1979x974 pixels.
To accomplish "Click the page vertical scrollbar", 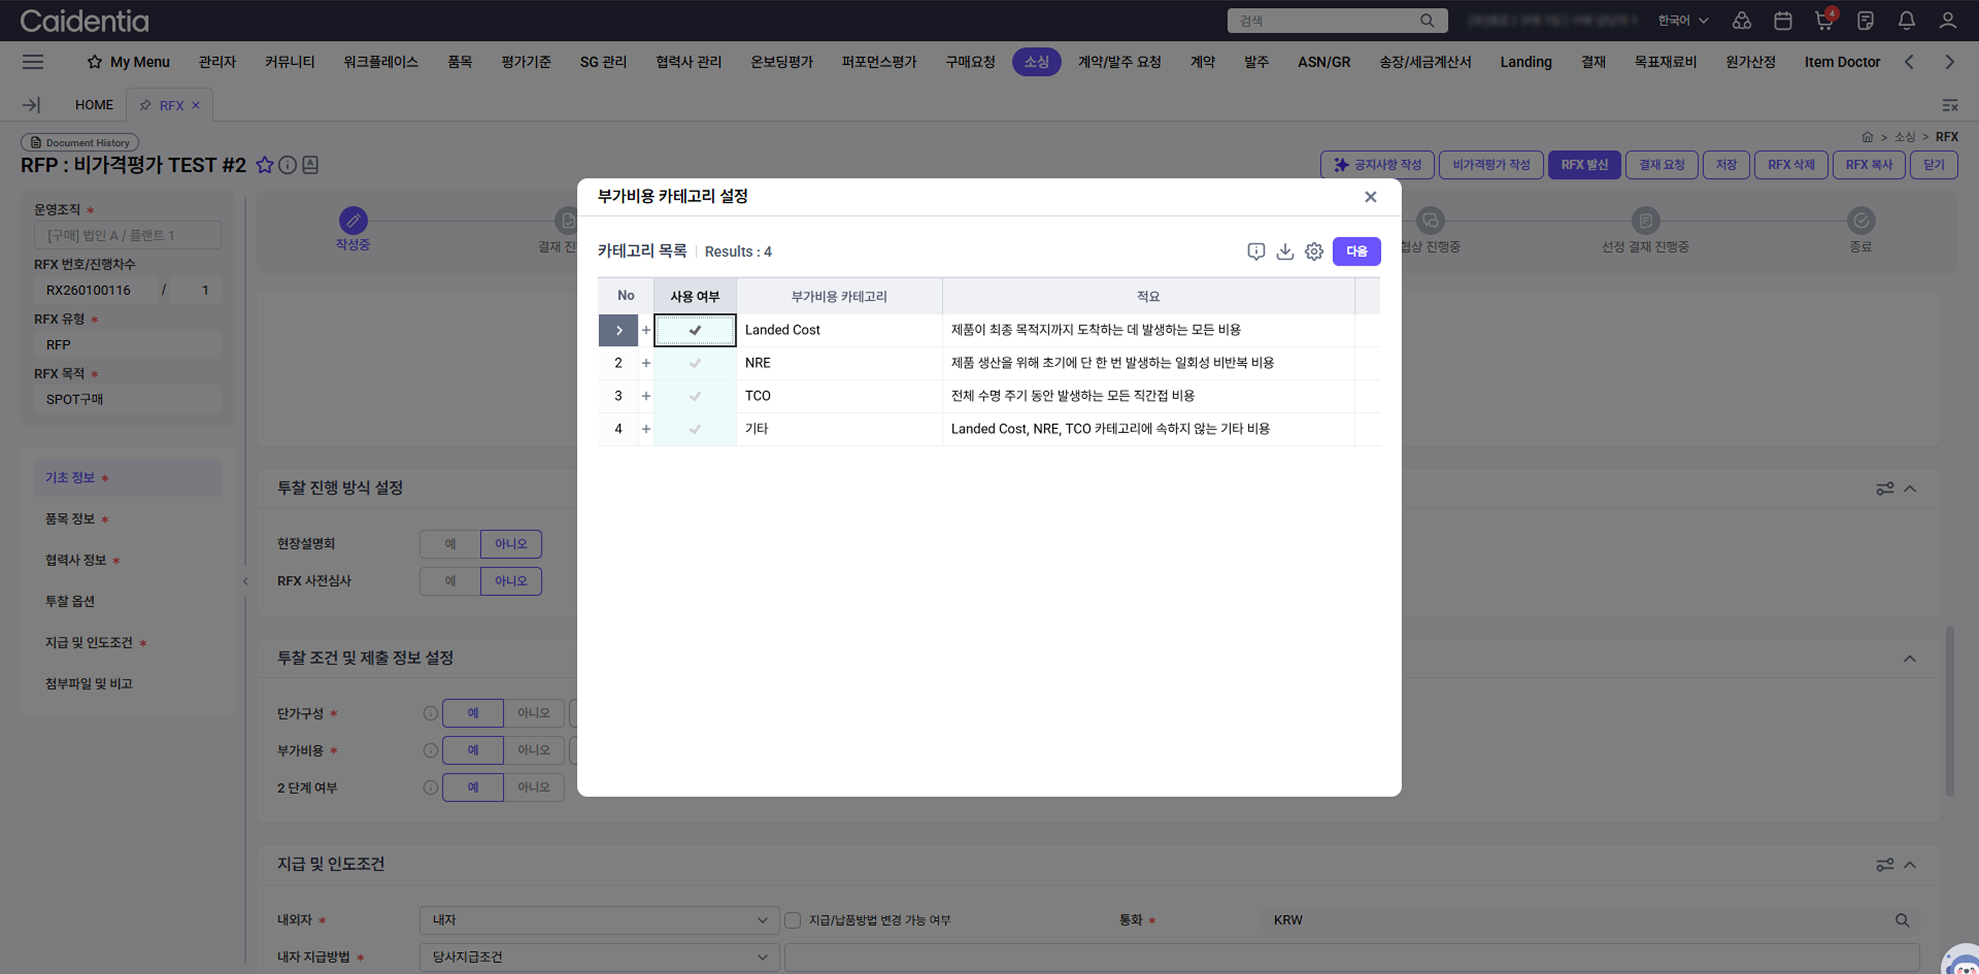I will [1949, 711].
